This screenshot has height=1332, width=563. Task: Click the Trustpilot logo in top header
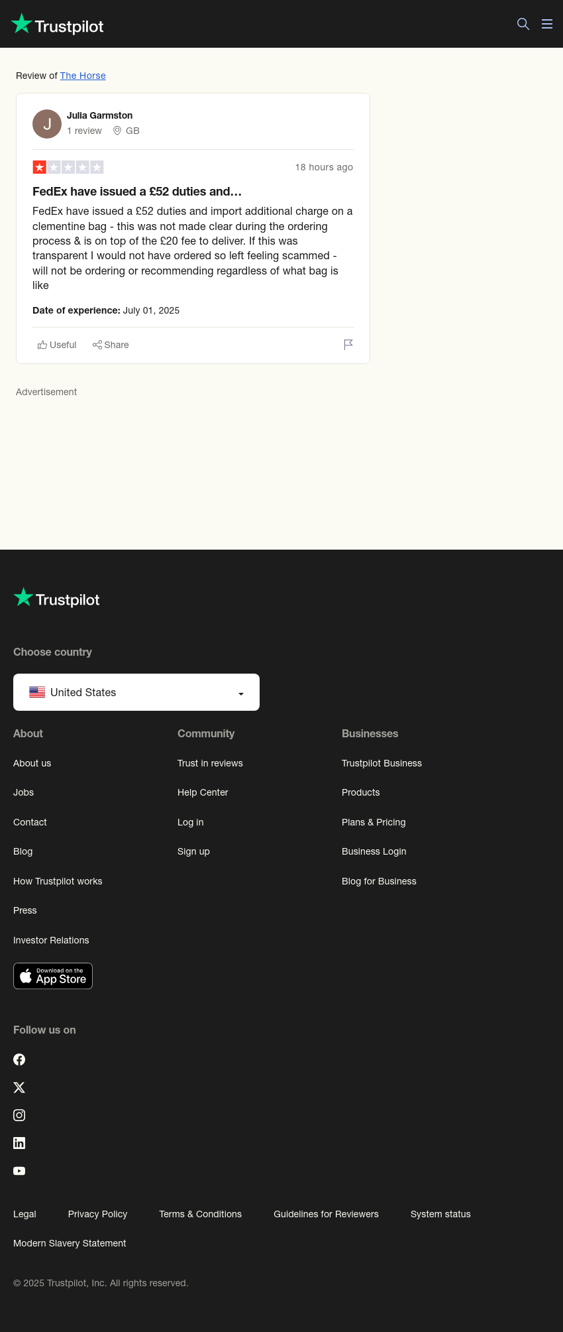coord(58,25)
